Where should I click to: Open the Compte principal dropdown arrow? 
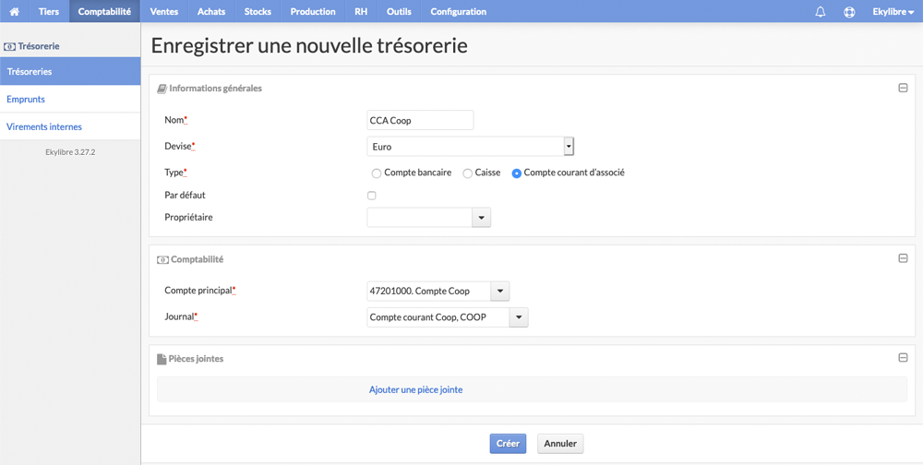tap(499, 291)
